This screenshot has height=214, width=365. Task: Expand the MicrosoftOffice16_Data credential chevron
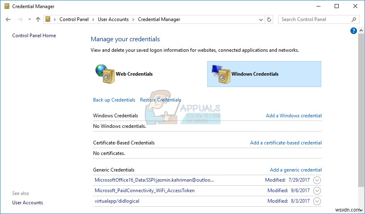click(317, 180)
